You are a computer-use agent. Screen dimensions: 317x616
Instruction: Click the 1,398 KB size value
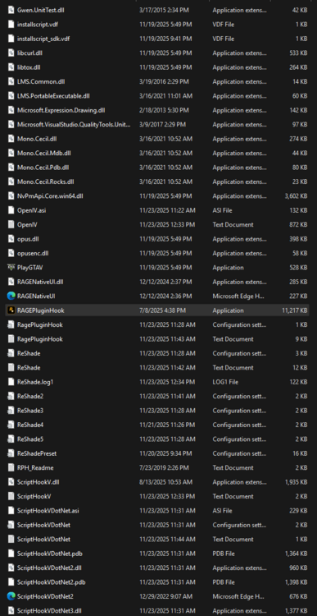tap(297, 582)
